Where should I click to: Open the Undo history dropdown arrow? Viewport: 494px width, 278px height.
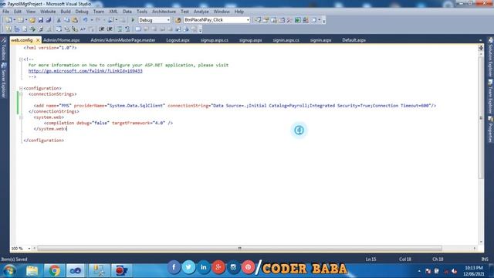point(92,20)
